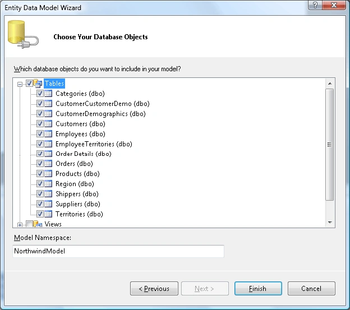Uncheck the Products (dbo) checkbox
The height and width of the screenshot is (310, 350).
40,174
